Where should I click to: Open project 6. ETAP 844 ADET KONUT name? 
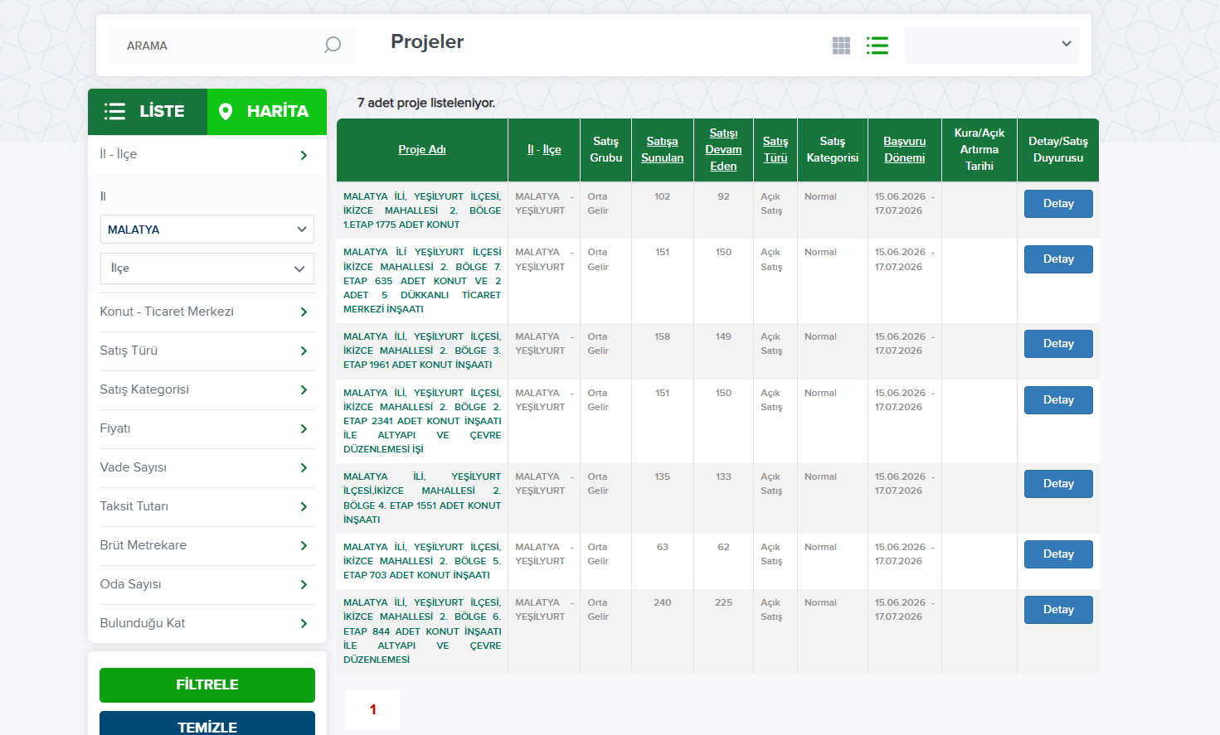tap(422, 631)
